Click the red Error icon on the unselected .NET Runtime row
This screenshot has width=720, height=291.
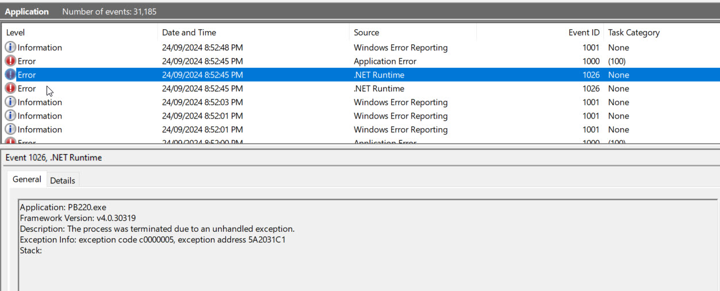[x=10, y=89]
